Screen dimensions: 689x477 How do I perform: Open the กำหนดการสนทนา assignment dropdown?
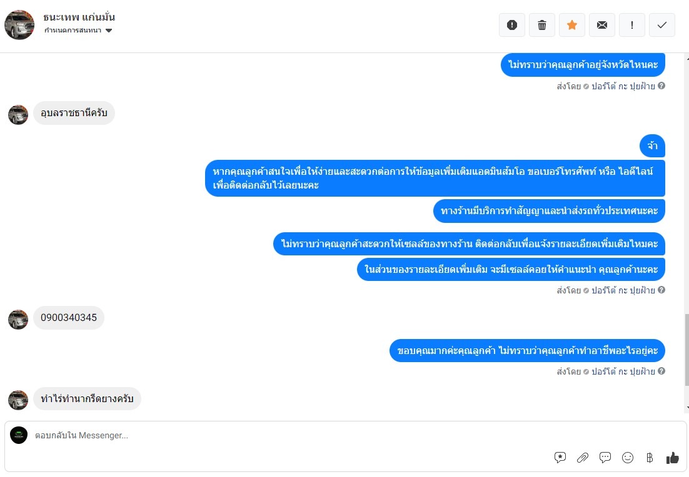(78, 31)
